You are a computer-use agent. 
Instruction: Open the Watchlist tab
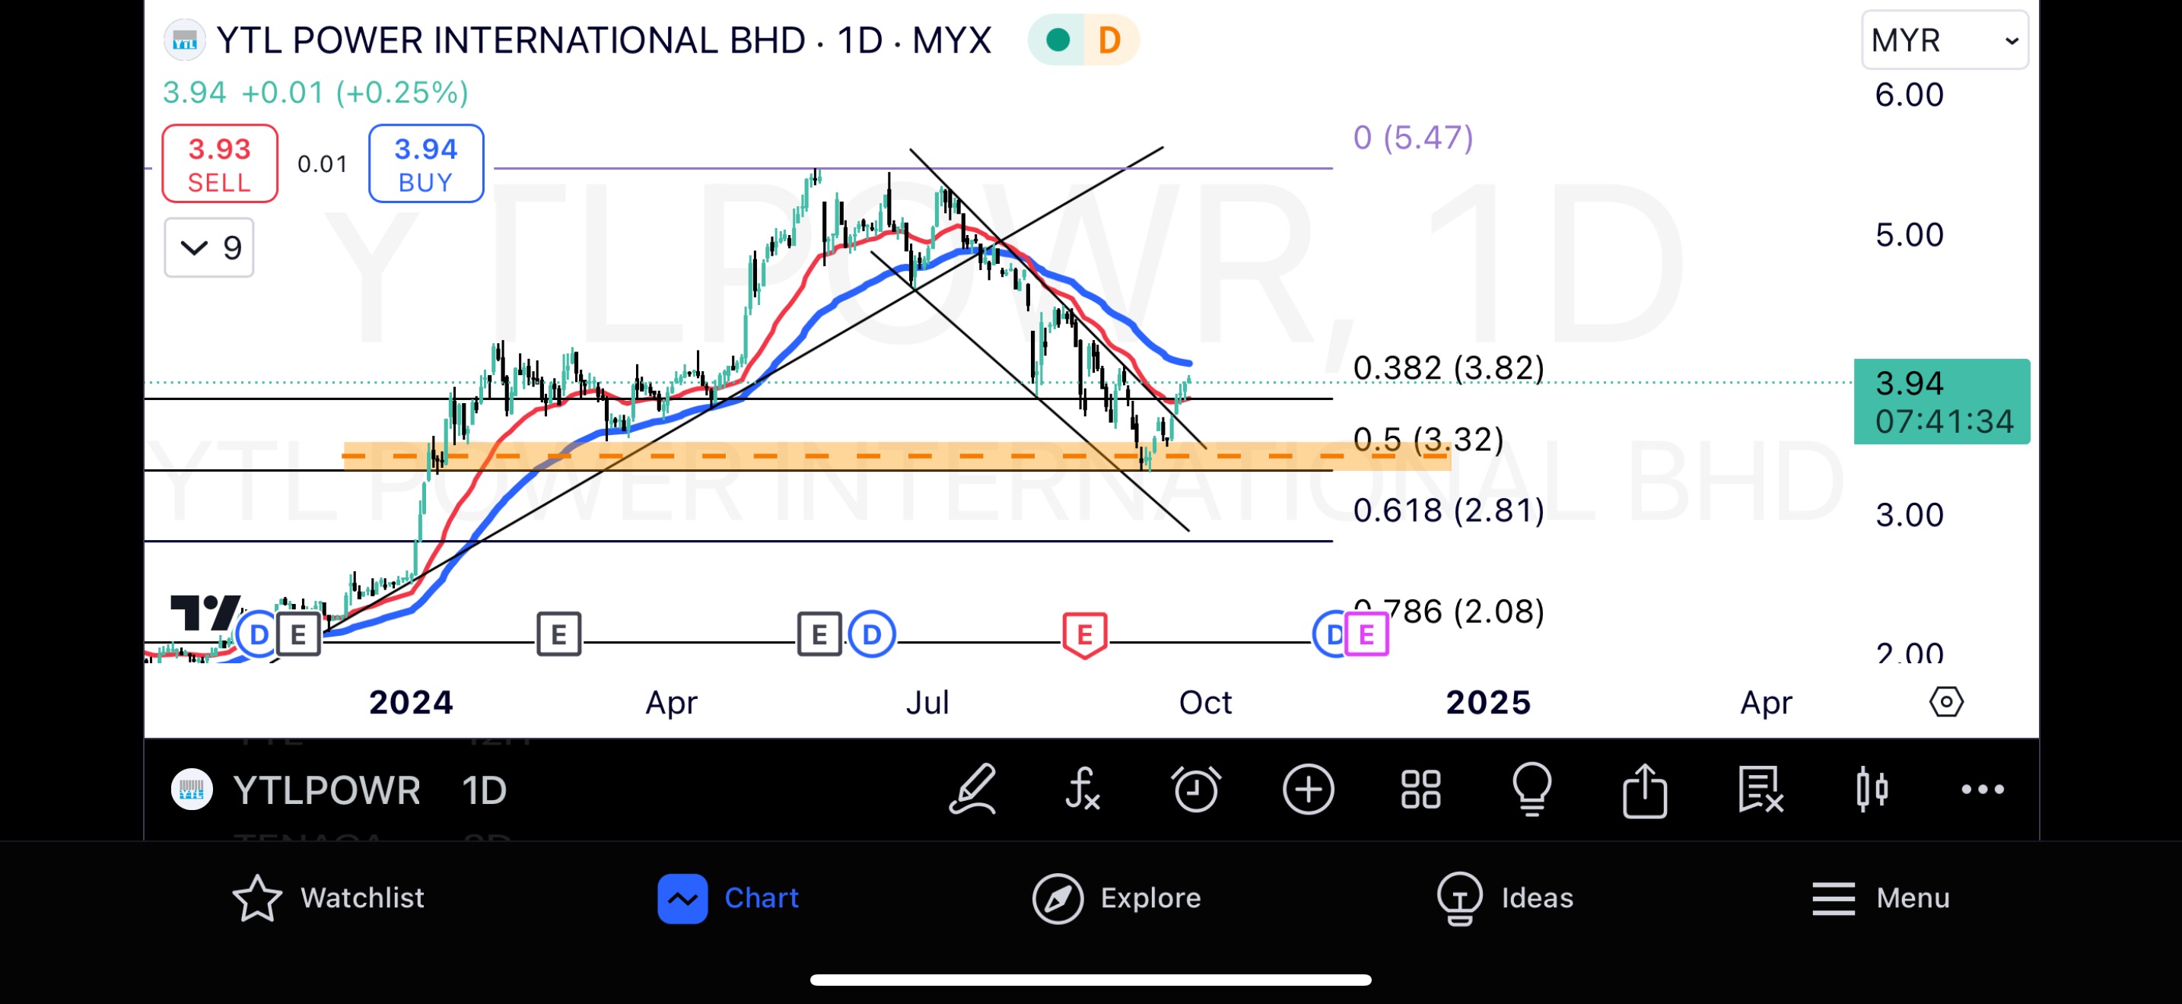click(x=329, y=898)
